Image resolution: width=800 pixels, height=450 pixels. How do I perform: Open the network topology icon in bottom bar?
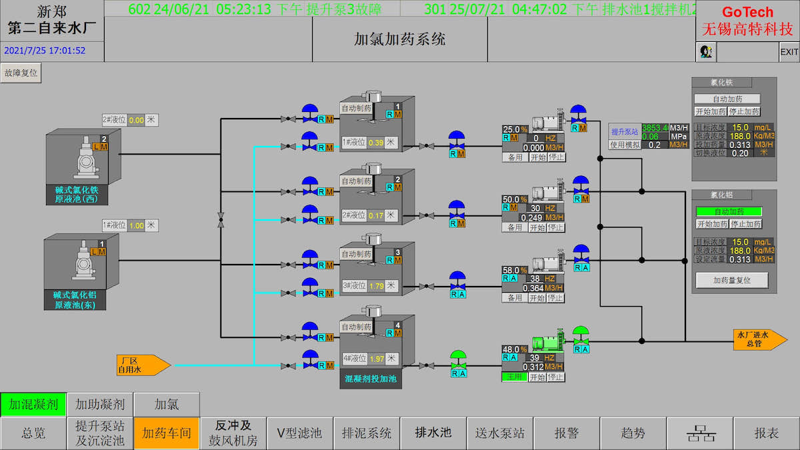[x=700, y=433]
